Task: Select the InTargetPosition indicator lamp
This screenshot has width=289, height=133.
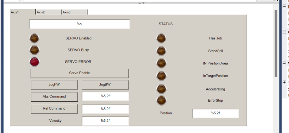Action: click(x=161, y=76)
